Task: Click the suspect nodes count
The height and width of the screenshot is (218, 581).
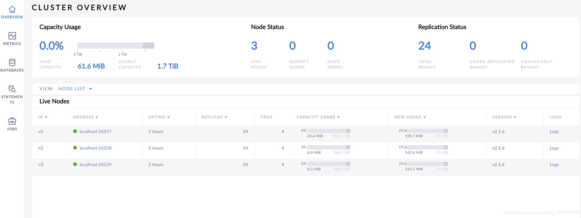Action: [292, 46]
